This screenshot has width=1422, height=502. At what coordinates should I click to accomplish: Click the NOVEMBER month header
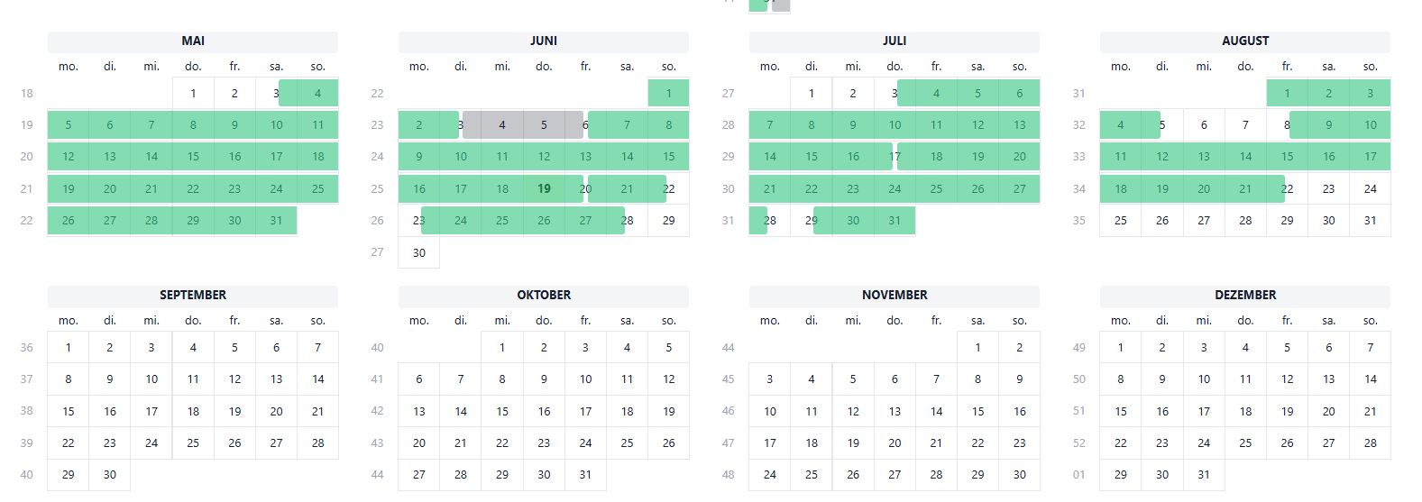[894, 296]
